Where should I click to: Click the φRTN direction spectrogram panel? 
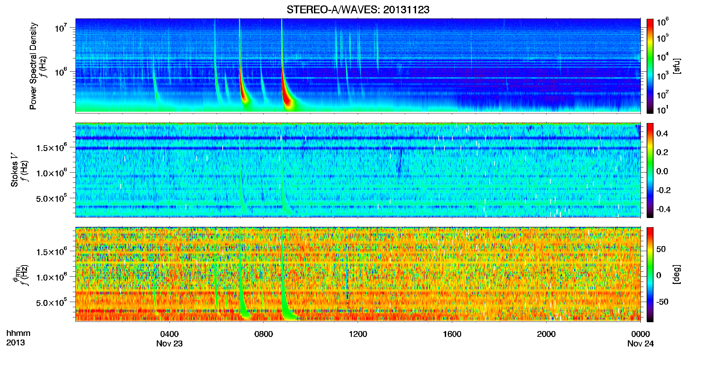(358, 274)
